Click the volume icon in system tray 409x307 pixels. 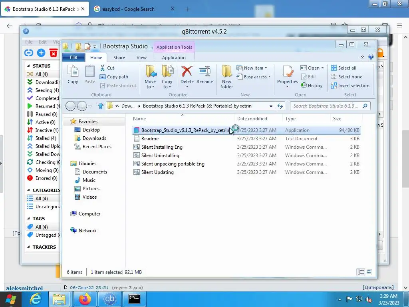tap(368, 299)
